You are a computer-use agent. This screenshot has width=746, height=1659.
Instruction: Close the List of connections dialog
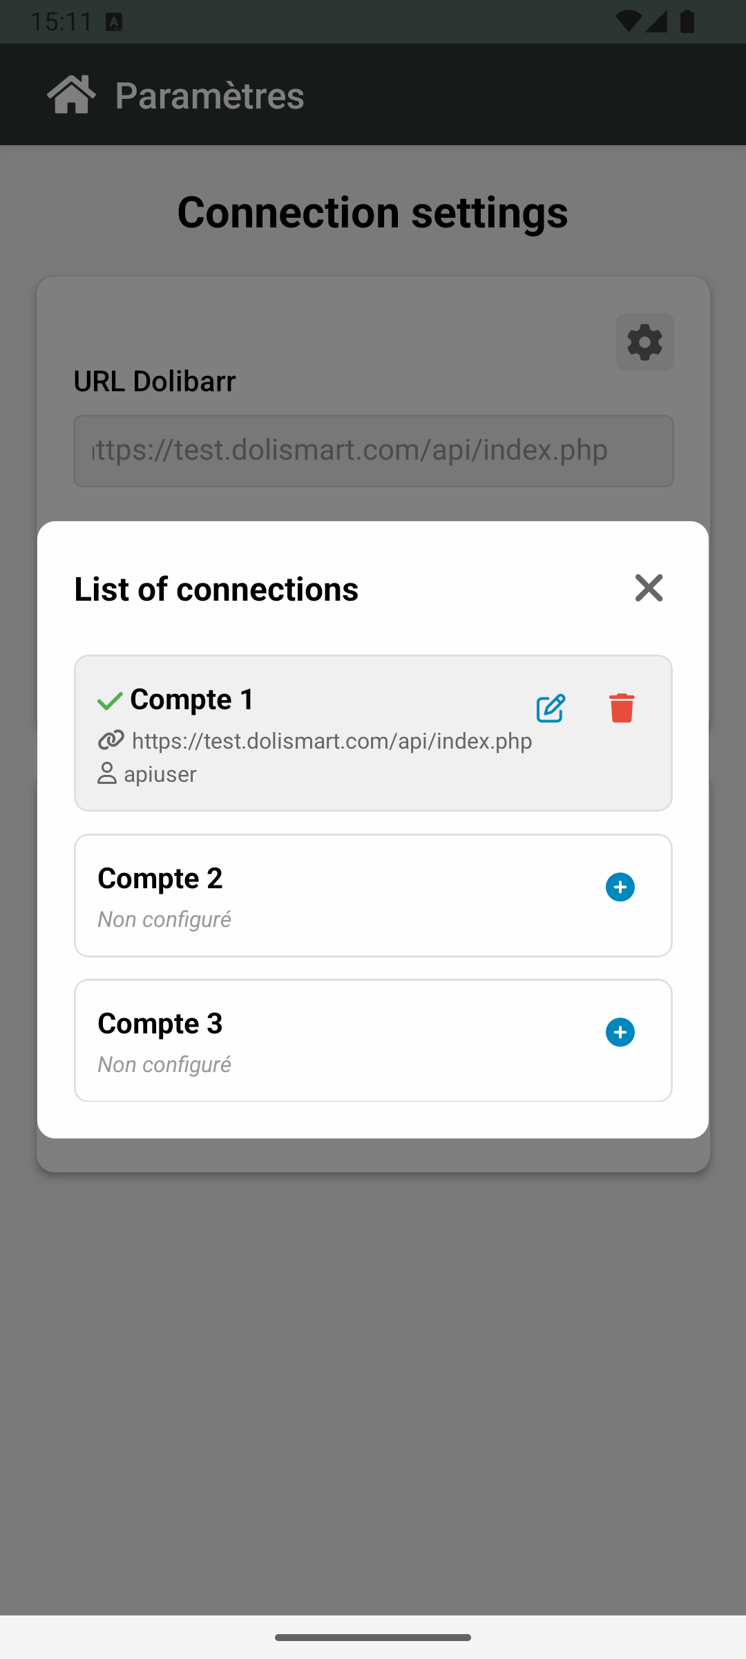pyautogui.click(x=649, y=588)
